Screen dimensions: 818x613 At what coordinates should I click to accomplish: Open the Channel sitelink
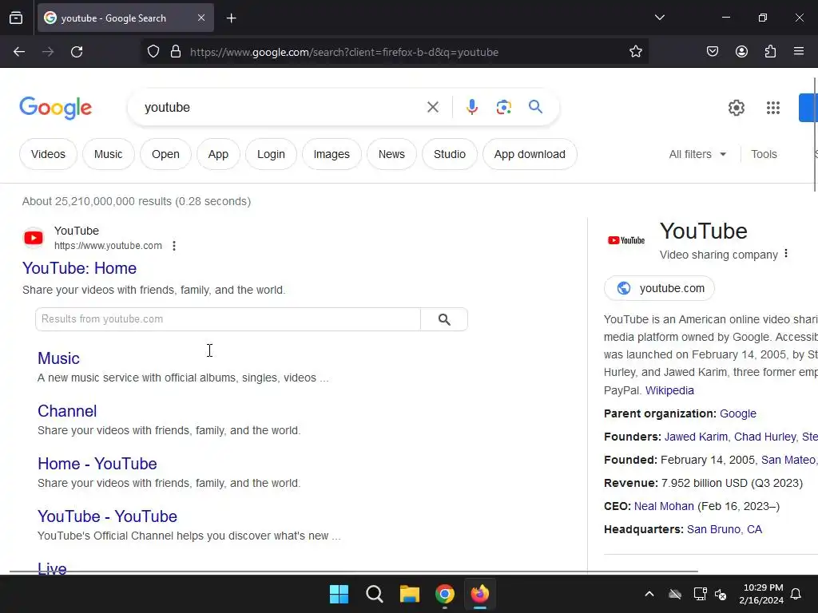pyautogui.click(x=67, y=411)
